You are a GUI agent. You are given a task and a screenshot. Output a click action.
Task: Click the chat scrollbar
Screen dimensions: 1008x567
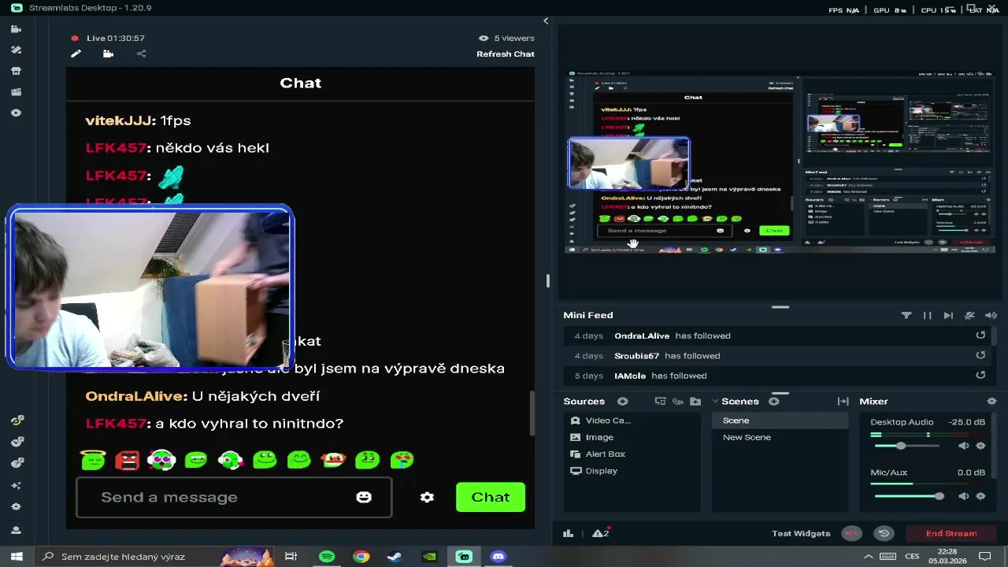pos(532,412)
